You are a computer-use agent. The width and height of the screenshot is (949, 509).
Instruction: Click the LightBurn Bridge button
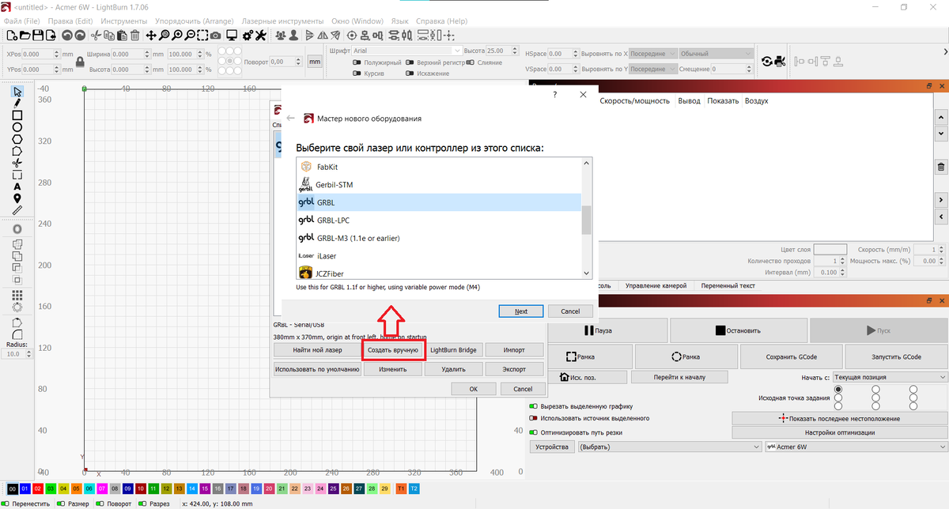[x=453, y=349]
